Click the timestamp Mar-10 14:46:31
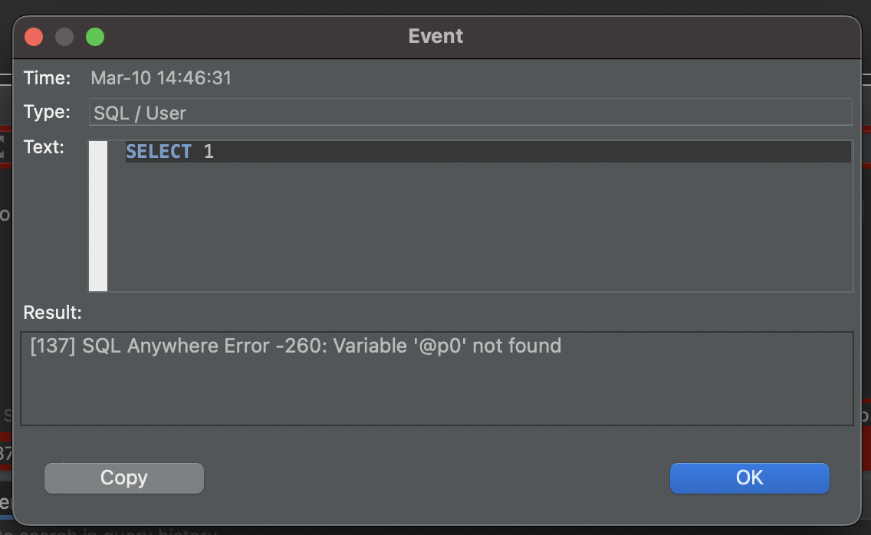 (160, 77)
